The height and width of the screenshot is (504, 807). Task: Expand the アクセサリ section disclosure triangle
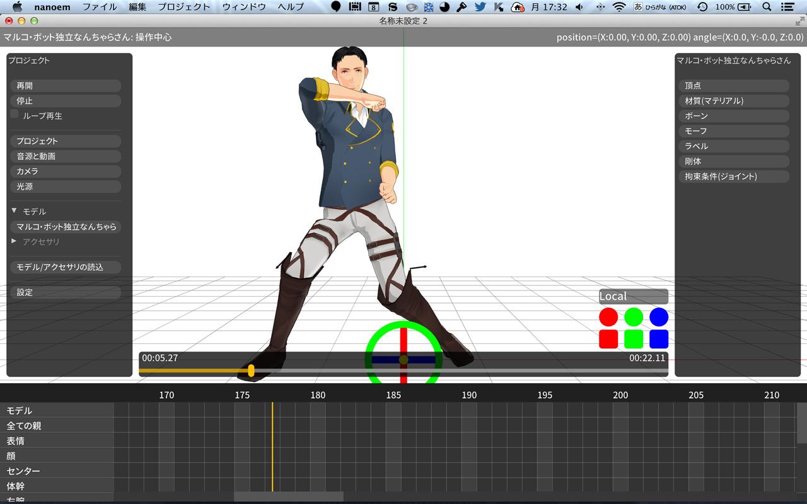13,241
